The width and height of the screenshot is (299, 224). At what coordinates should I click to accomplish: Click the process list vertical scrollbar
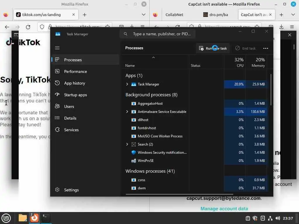pyautogui.click(x=271, y=90)
